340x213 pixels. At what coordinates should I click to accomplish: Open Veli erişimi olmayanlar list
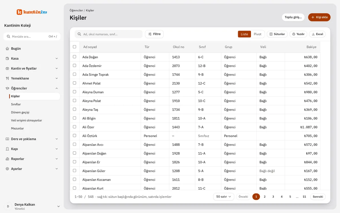click(27, 120)
